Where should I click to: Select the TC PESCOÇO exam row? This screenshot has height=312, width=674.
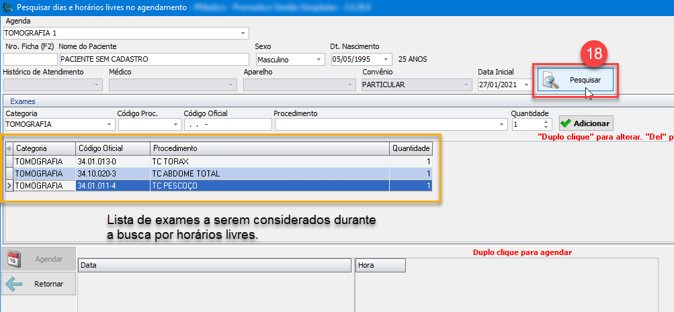(269, 186)
